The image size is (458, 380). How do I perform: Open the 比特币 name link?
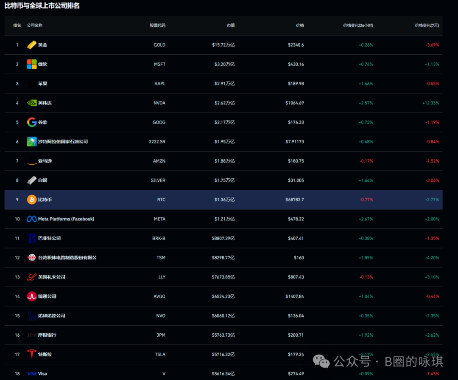point(45,200)
